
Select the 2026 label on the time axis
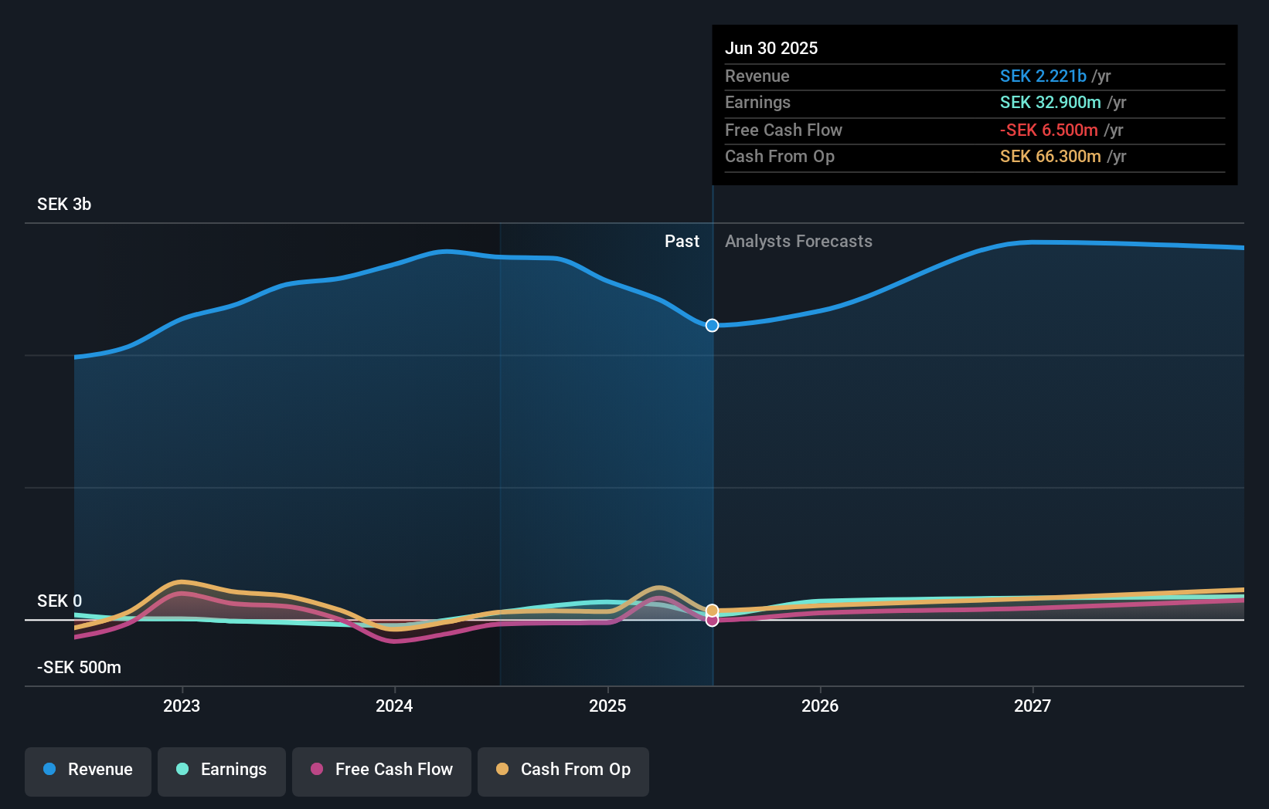(821, 705)
